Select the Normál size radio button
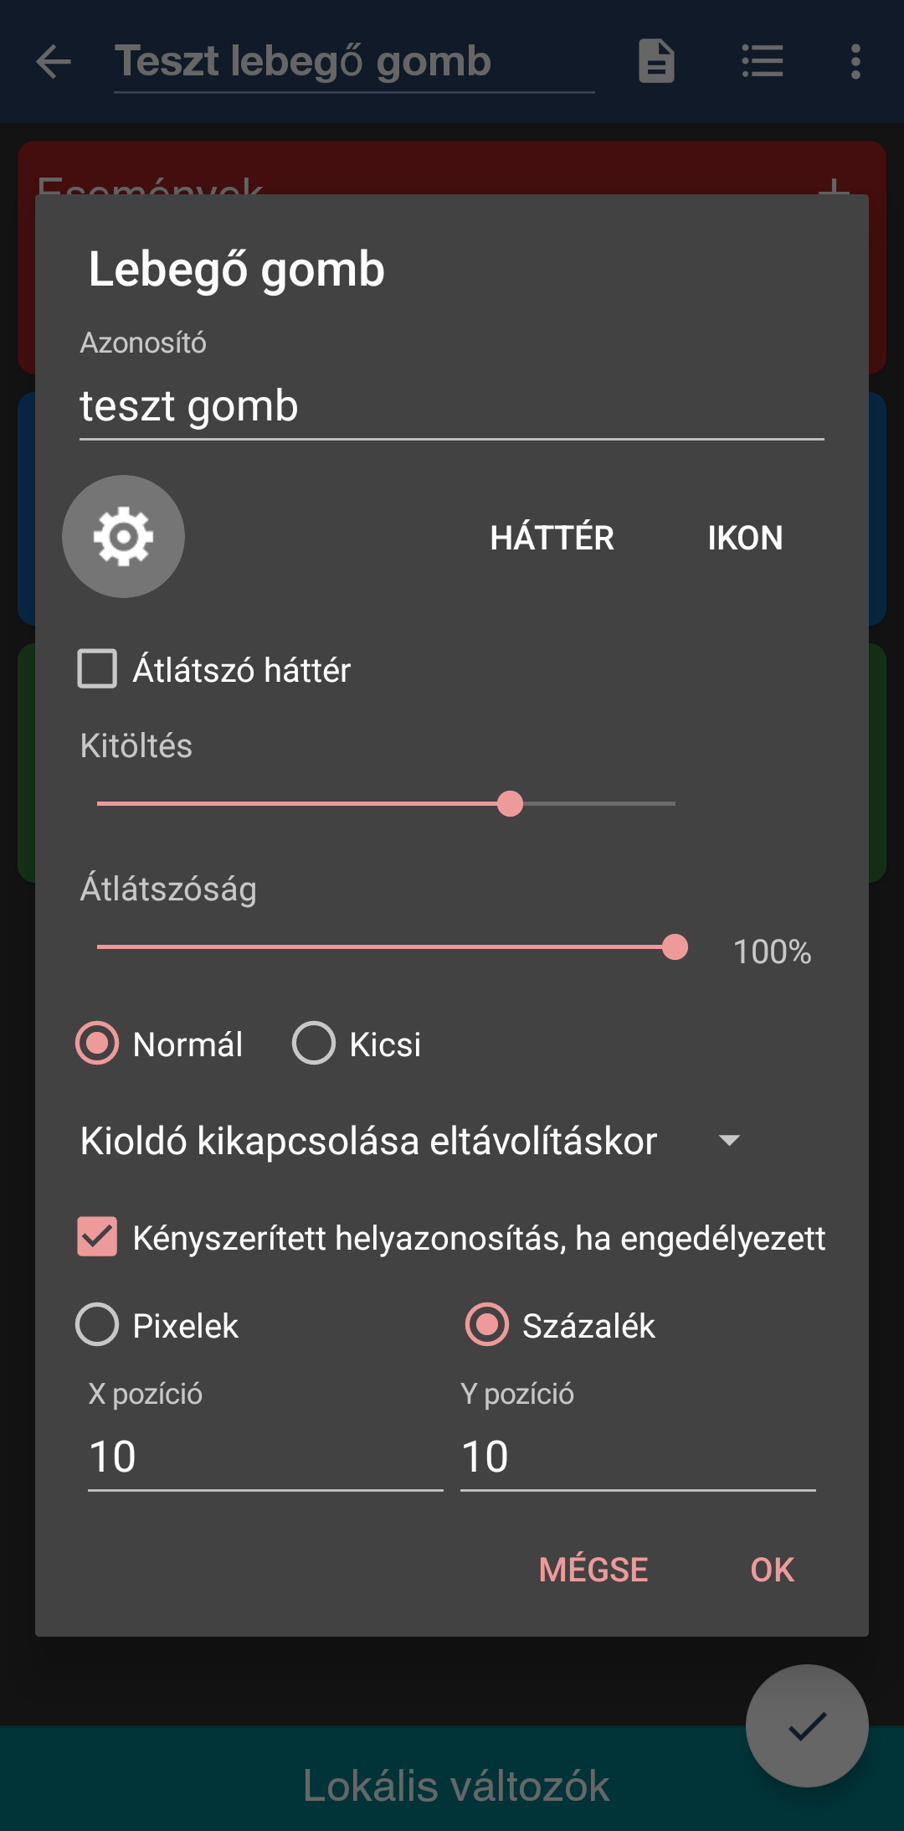This screenshot has height=1831, width=904. [97, 1044]
